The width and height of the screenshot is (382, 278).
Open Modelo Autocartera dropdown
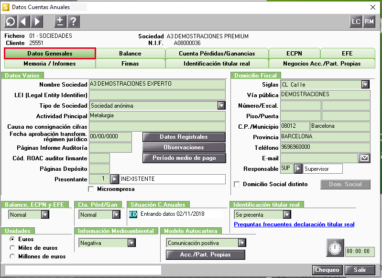tap(242, 243)
